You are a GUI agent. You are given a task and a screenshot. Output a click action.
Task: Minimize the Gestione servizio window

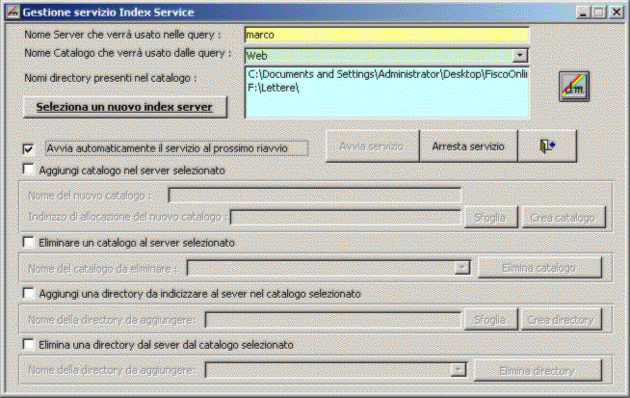point(583,13)
